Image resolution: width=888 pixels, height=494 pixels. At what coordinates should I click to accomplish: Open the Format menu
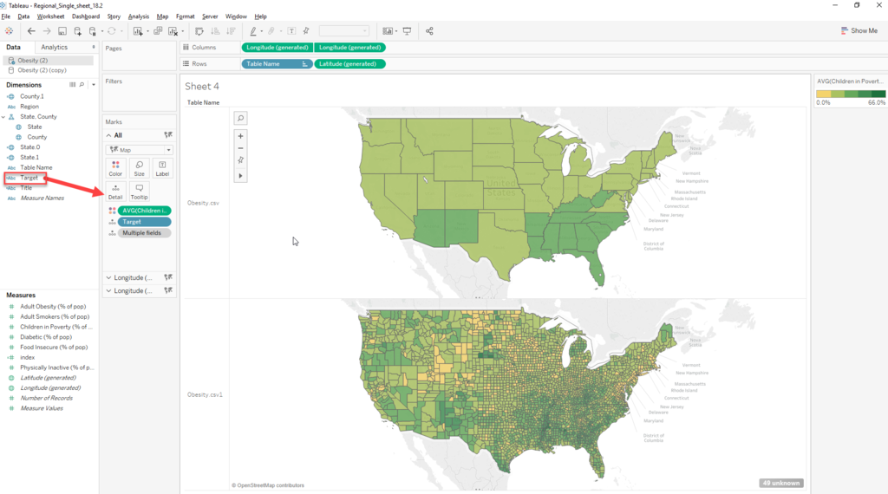pos(186,16)
